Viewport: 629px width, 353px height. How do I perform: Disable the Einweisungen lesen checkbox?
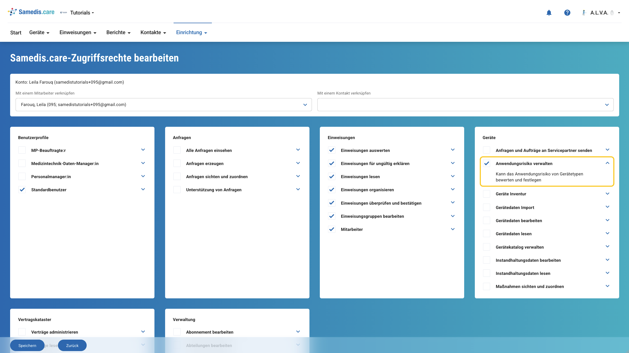(332, 176)
